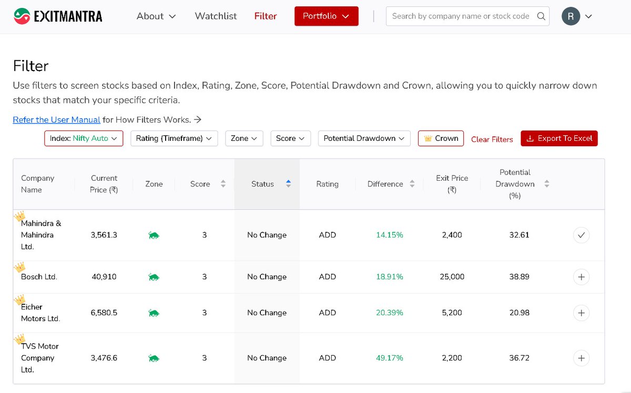This screenshot has width=631, height=393.
Task: Add Bosch Ltd. to watchlist with plus
Action: pos(581,277)
